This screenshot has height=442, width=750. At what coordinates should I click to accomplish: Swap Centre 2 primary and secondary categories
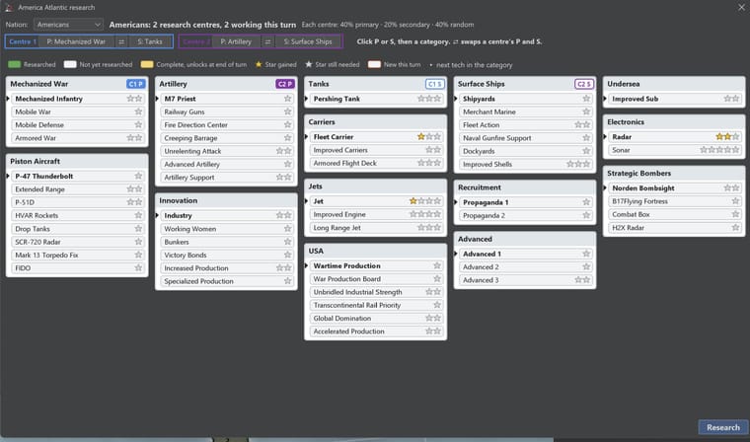point(267,41)
